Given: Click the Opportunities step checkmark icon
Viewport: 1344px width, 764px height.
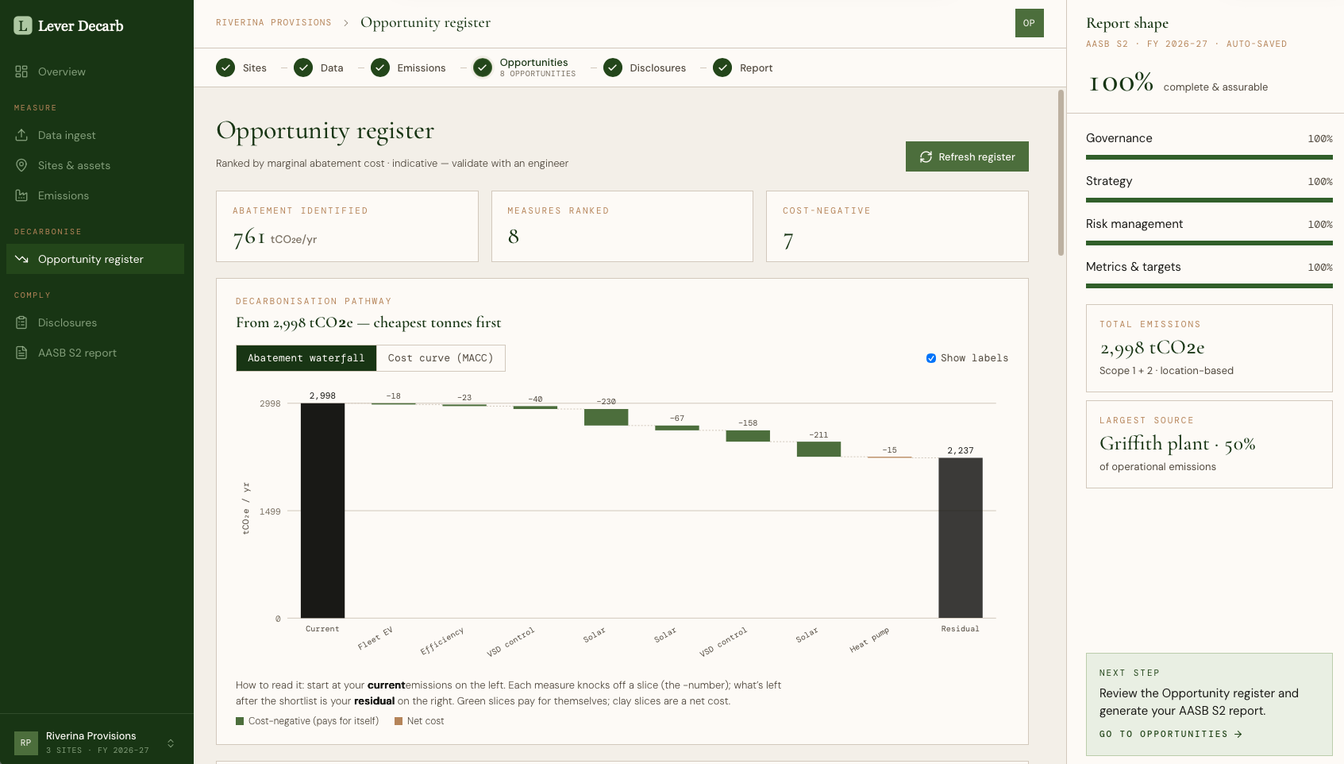Looking at the screenshot, I should 483,68.
